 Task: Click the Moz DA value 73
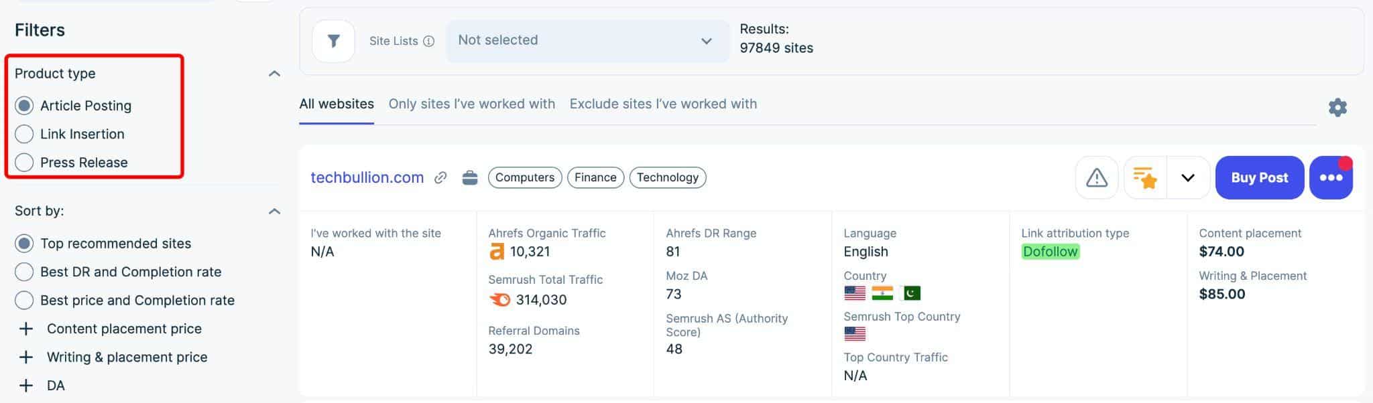pyautogui.click(x=674, y=294)
